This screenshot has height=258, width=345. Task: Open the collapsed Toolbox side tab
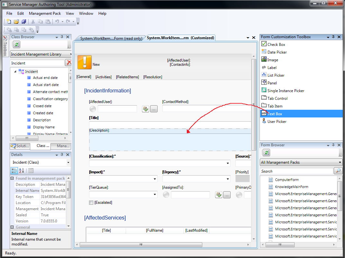point(5,46)
